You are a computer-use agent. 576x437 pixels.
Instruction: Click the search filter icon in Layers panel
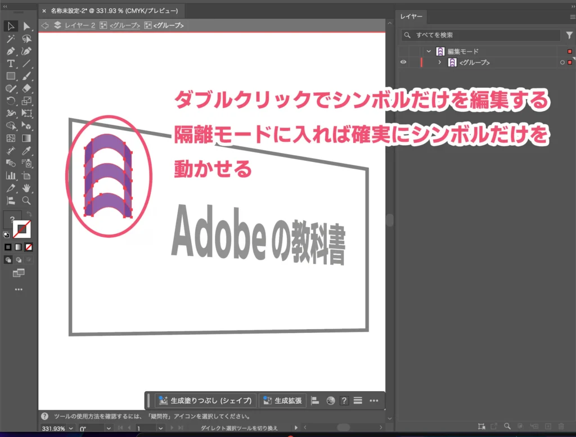click(x=569, y=35)
